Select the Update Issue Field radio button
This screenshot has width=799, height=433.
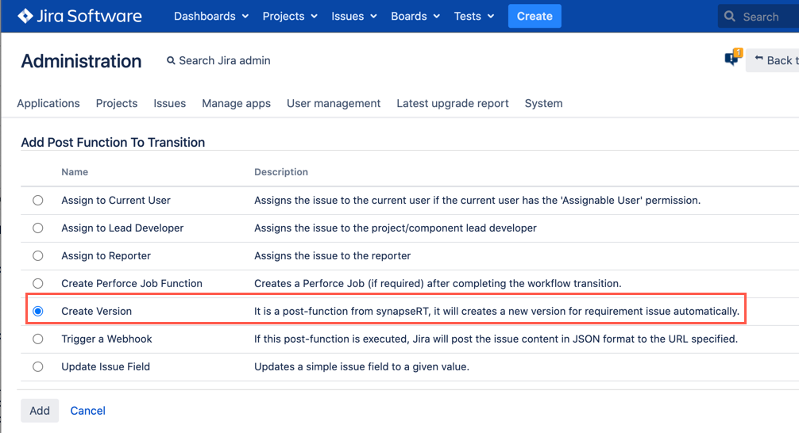(38, 367)
